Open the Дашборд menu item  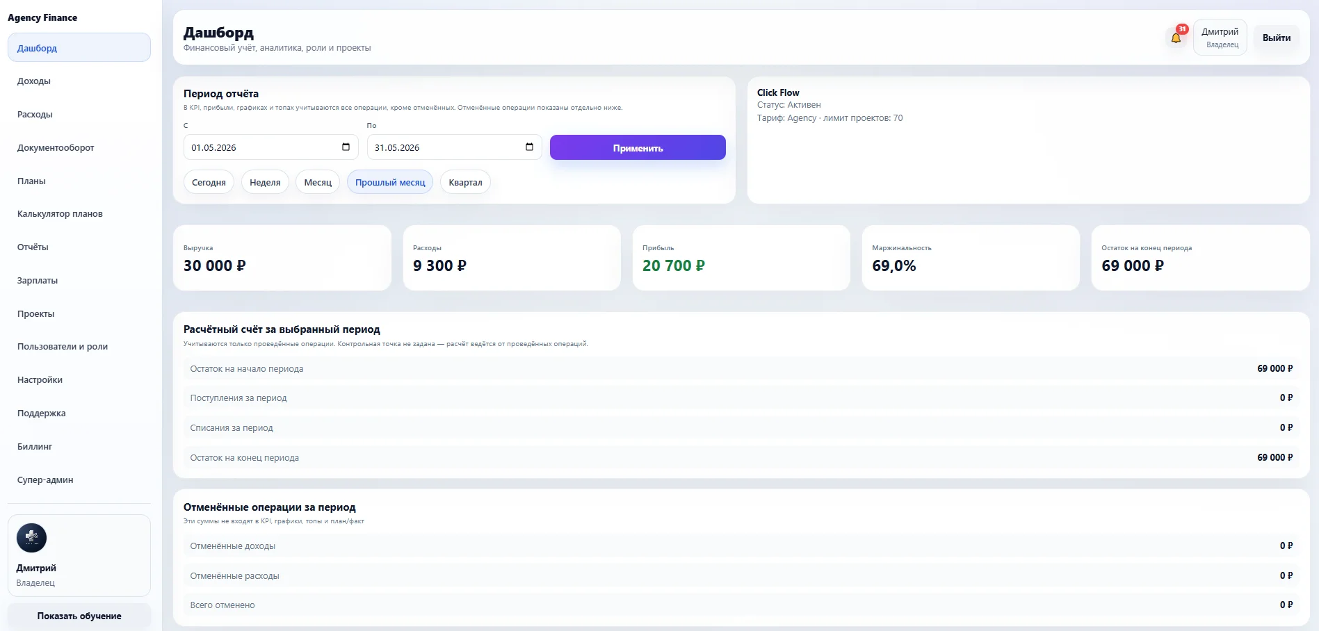(x=79, y=48)
